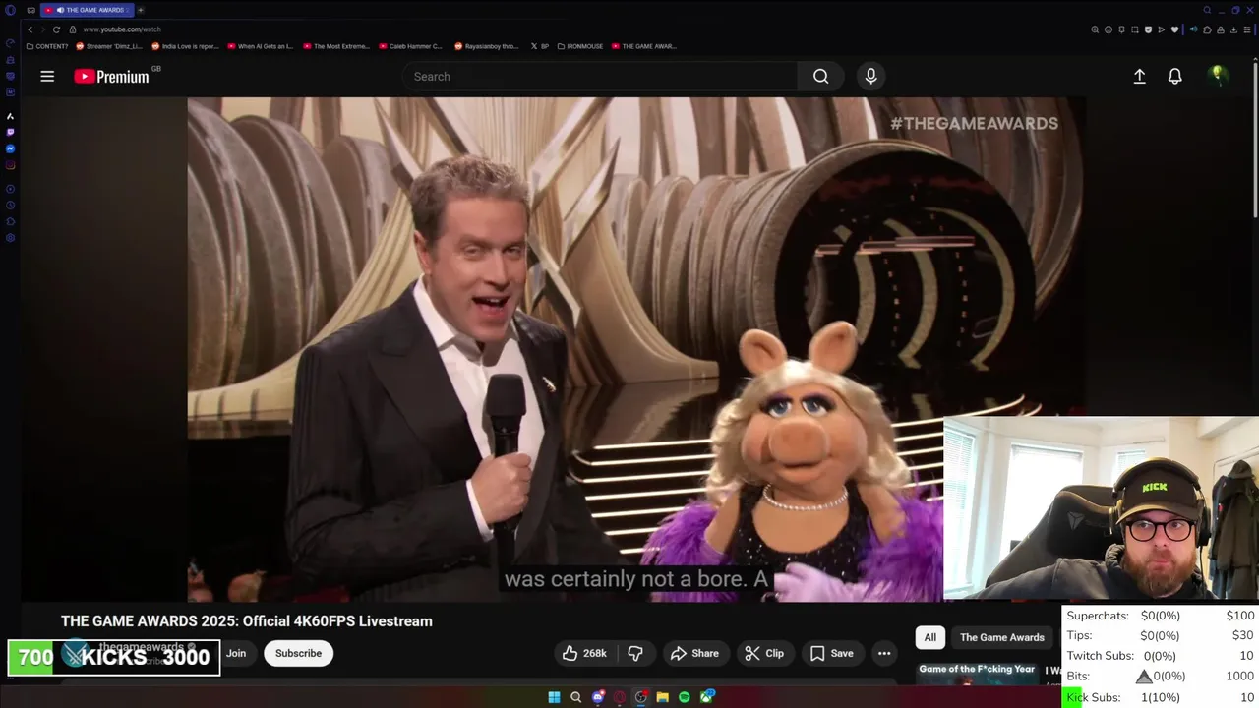Open the YouTube guide hamburger menu
Image resolution: width=1259 pixels, height=708 pixels.
point(47,76)
